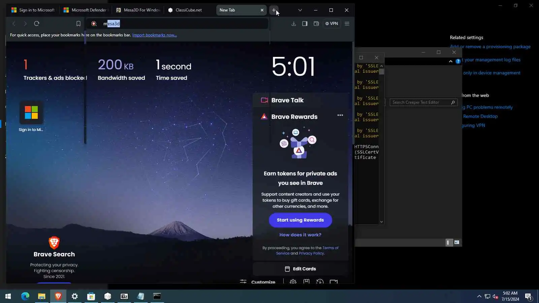Close the New Tab tab
The width and height of the screenshot is (539, 303).
262,10
